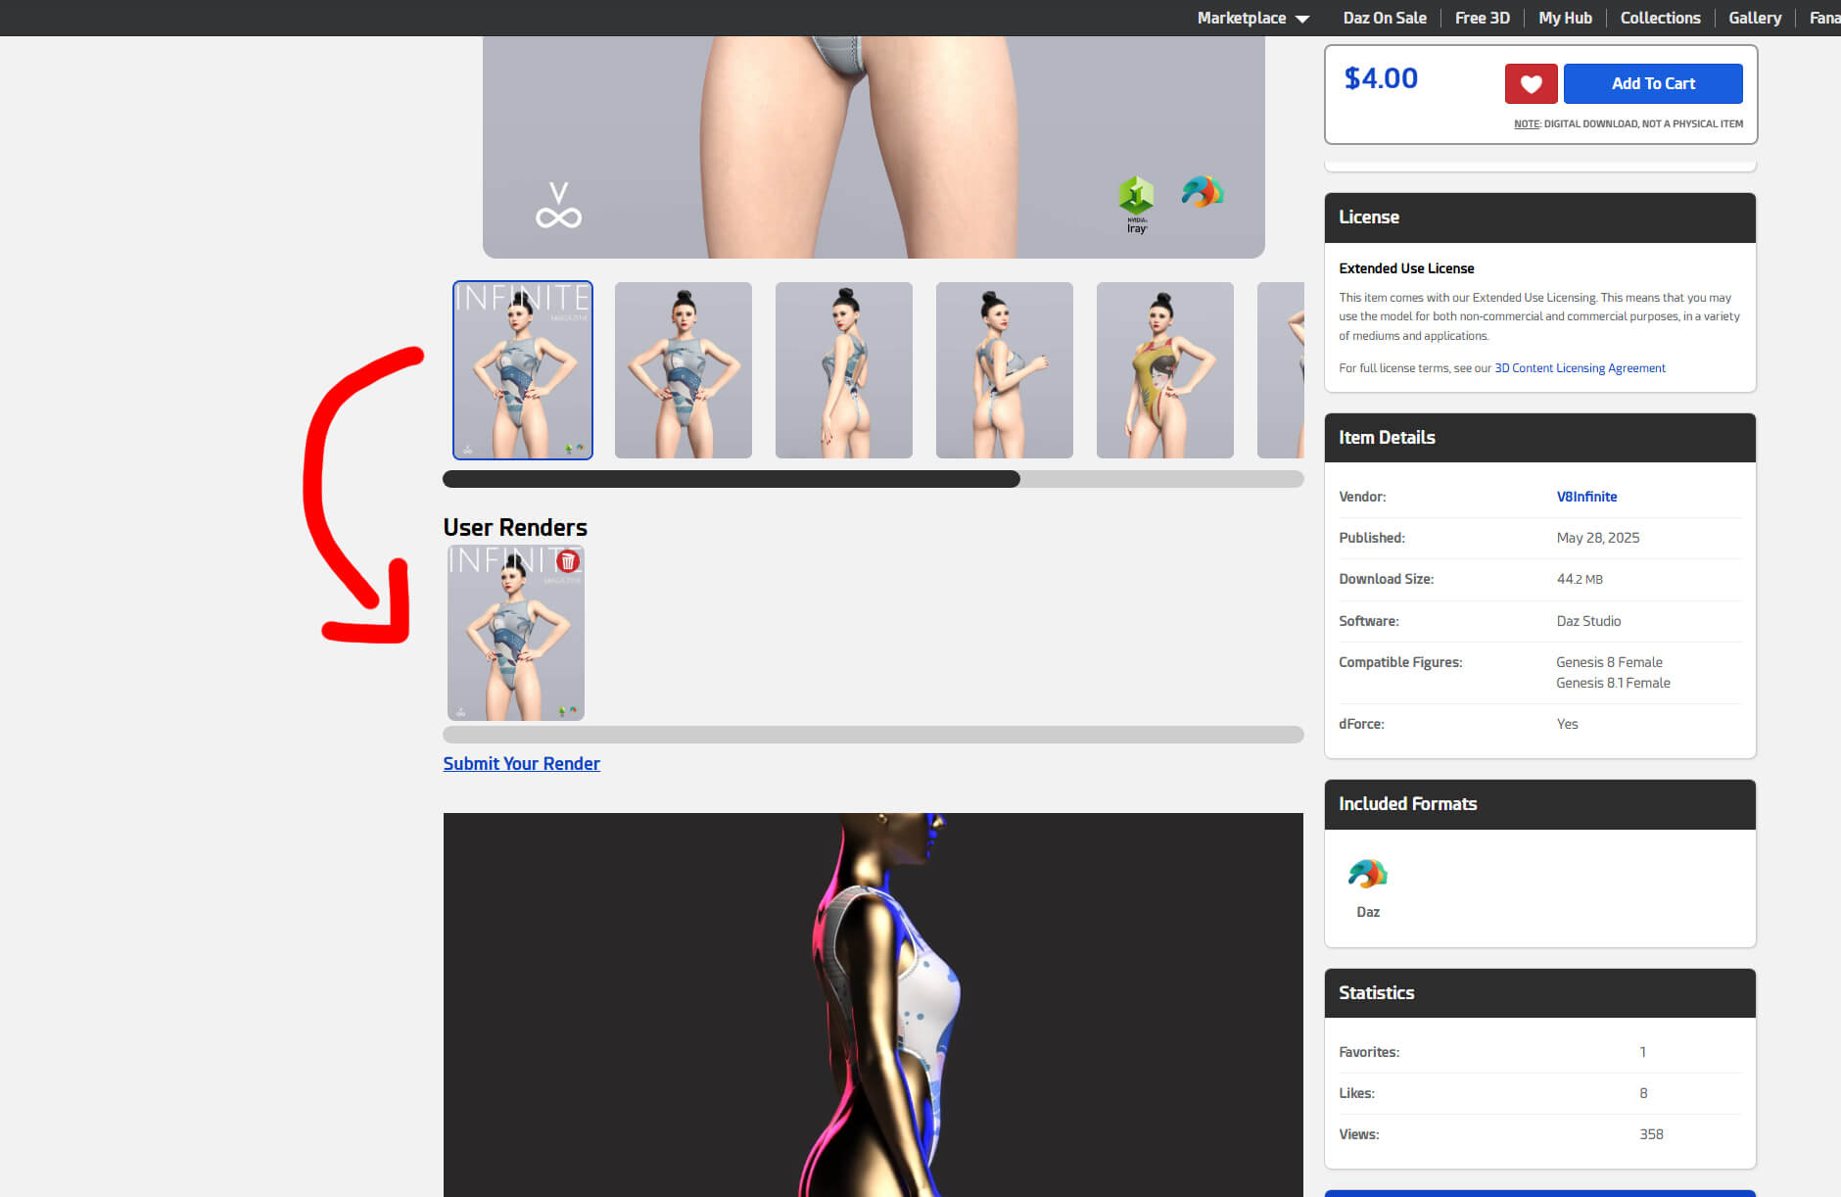The height and width of the screenshot is (1197, 1841).
Task: Add the item to cart
Action: [x=1653, y=83]
